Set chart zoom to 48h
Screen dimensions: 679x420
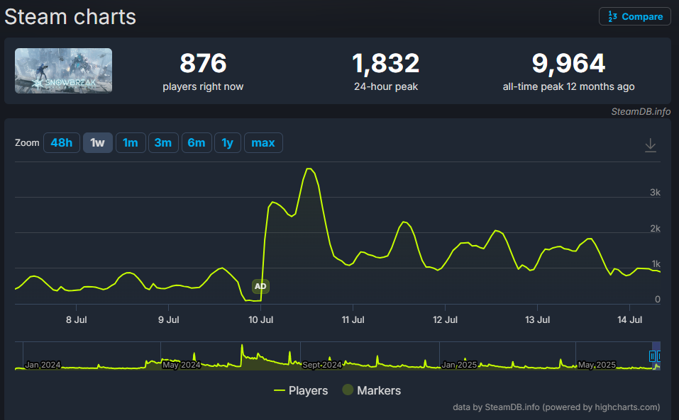(x=62, y=142)
